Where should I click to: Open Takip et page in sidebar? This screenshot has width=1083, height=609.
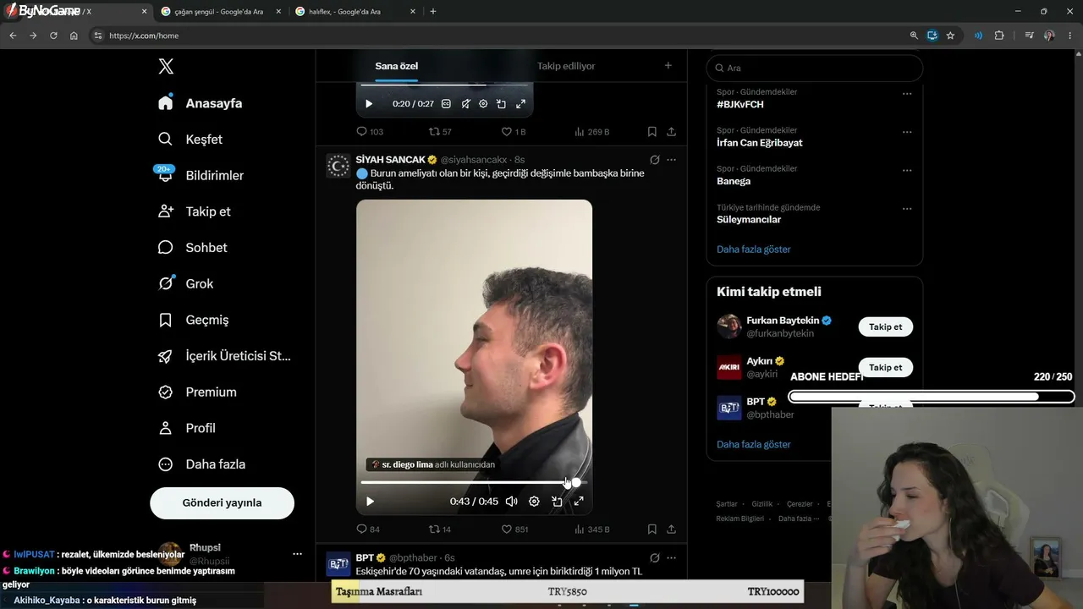(194, 211)
